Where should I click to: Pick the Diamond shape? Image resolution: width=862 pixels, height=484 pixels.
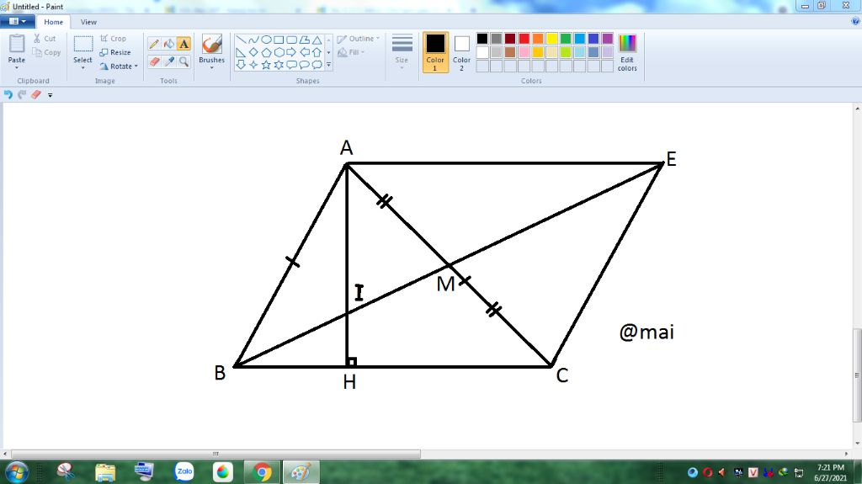(x=253, y=52)
